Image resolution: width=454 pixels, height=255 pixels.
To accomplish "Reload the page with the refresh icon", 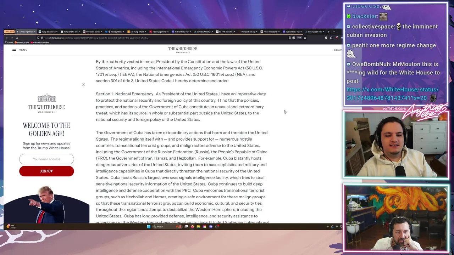I will point(17,38).
